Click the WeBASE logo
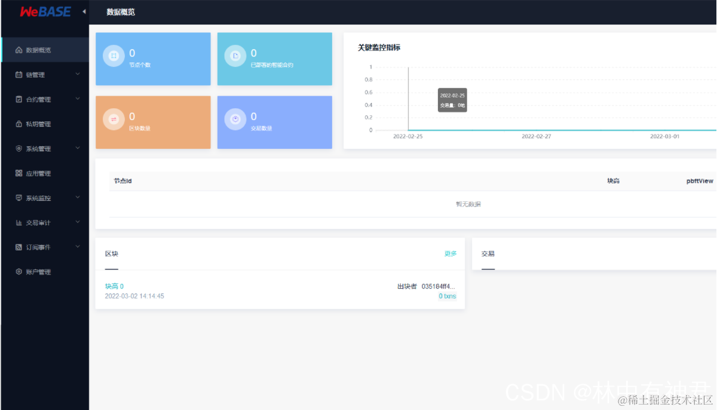The image size is (717, 410). coord(45,11)
